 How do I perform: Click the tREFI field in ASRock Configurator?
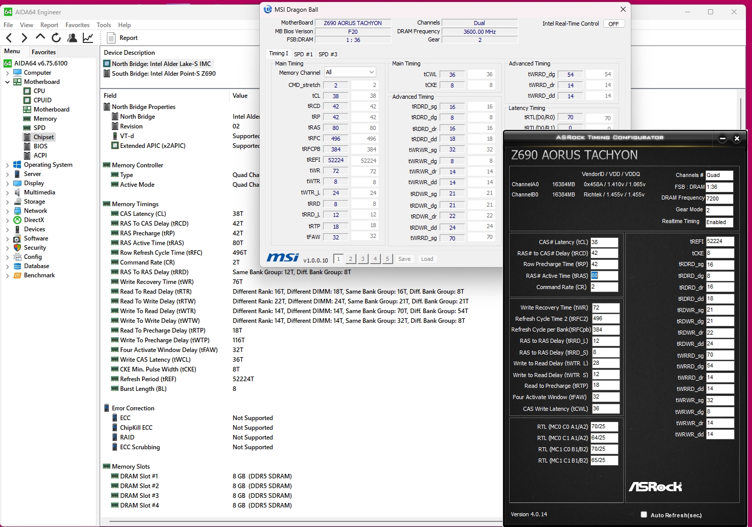point(720,241)
